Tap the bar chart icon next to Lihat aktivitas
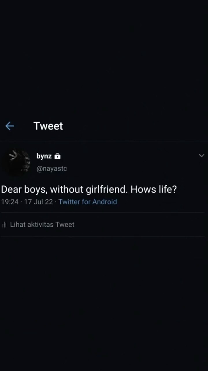This screenshot has height=371, width=208. pyautogui.click(x=4, y=224)
